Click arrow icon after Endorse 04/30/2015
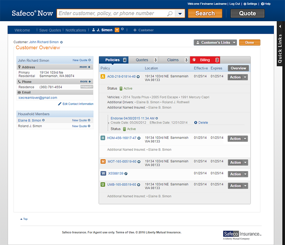This screenshot has width=285, height=245. (x=157, y=118)
